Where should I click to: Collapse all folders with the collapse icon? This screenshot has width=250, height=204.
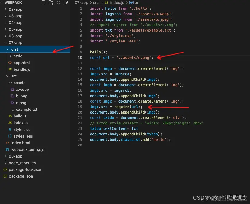[65, 2]
